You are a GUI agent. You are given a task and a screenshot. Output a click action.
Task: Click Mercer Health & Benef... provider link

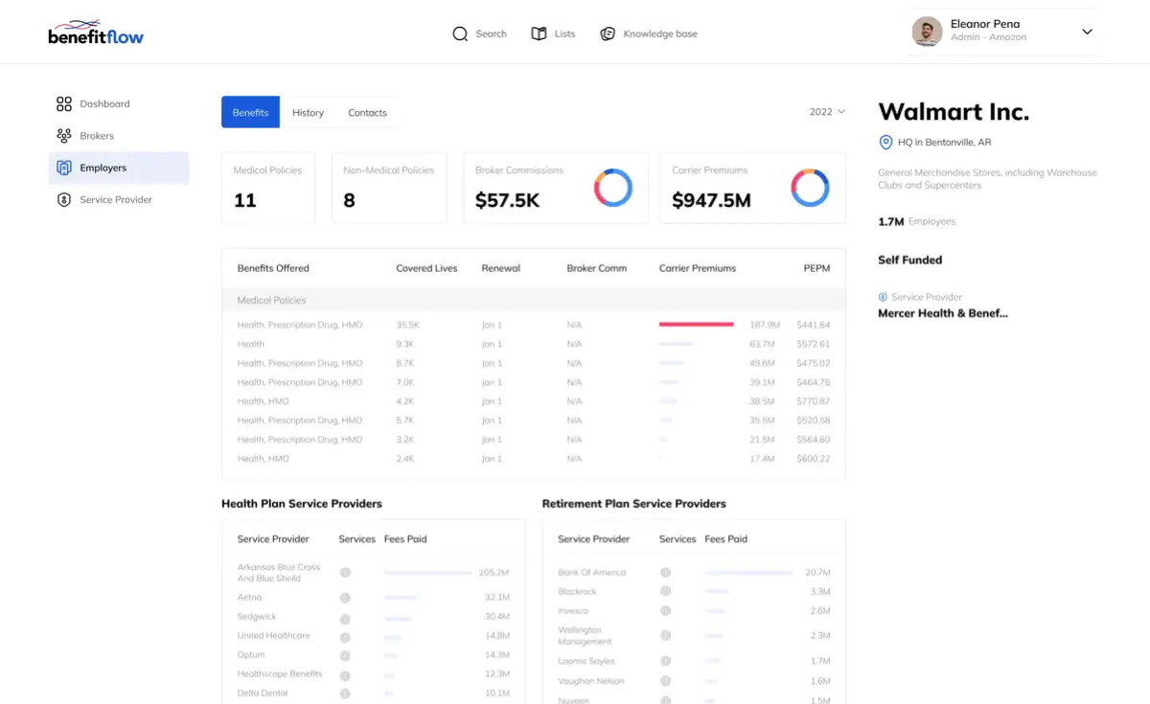[943, 313]
